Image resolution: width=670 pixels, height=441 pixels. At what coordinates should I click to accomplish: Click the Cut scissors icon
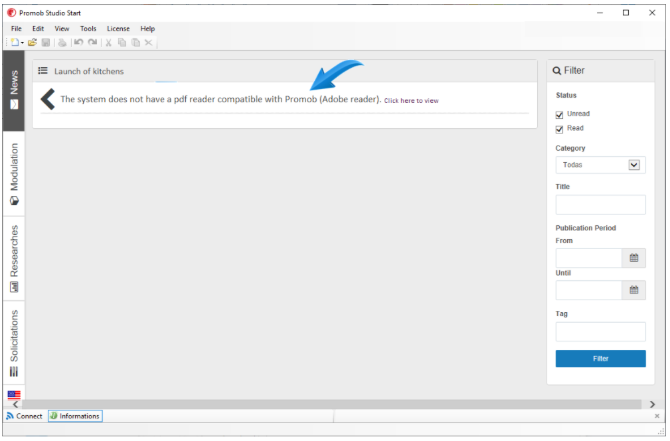pos(108,43)
